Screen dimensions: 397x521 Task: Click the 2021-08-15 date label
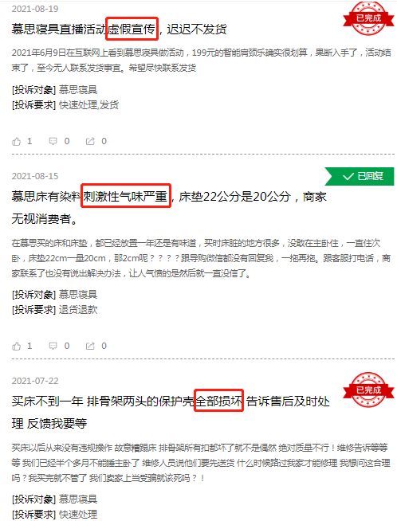tap(35, 176)
